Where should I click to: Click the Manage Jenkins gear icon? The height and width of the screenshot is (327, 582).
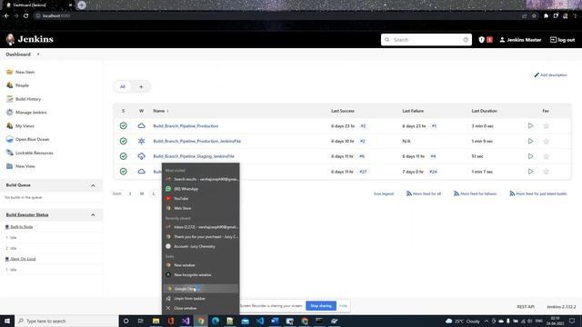[10, 113]
